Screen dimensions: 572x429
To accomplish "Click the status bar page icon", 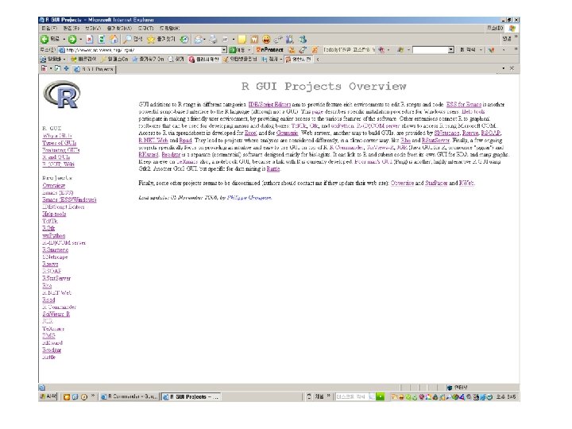I will pyautogui.click(x=41, y=388).
